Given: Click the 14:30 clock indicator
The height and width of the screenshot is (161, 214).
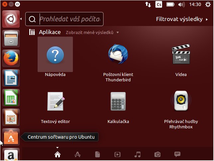Looking at the screenshot, I should 195,5.
